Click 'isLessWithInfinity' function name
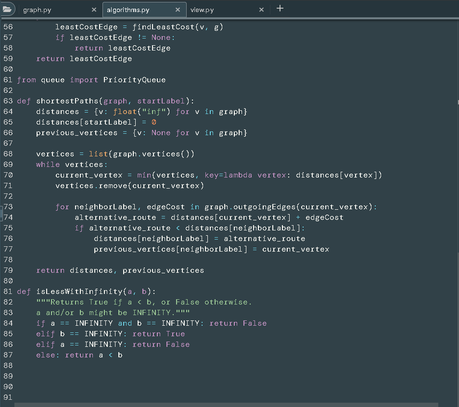 pyautogui.click(x=79, y=292)
